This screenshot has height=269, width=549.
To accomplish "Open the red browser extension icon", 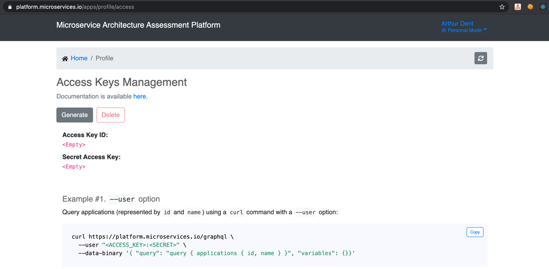I will (518, 7).
